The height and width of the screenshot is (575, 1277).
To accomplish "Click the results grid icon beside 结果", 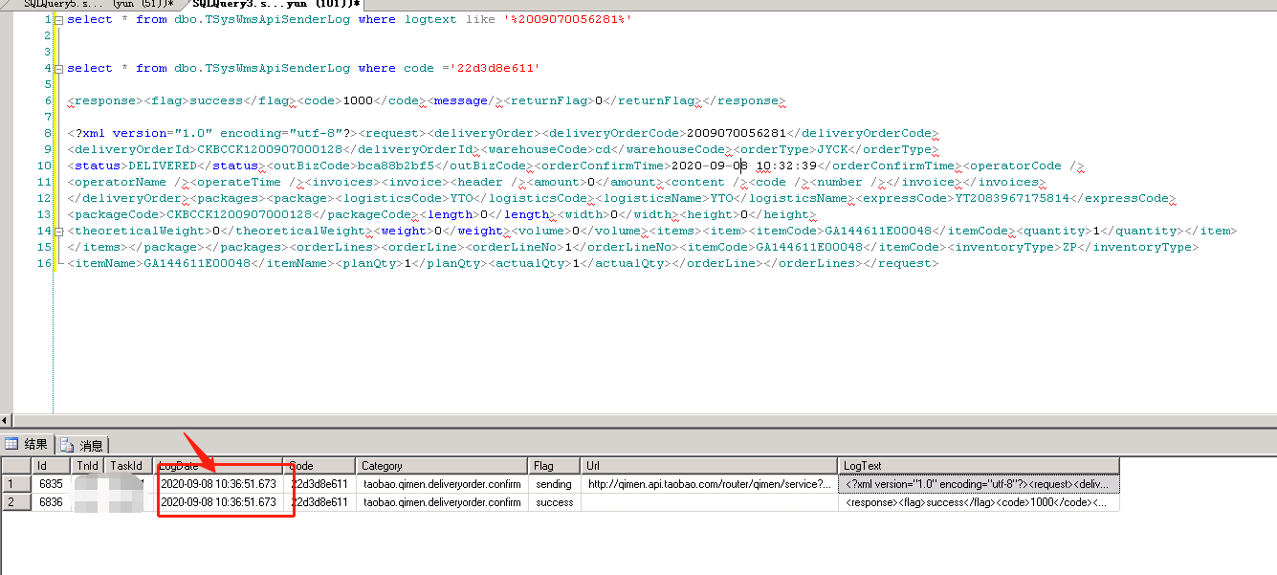I will click(12, 445).
